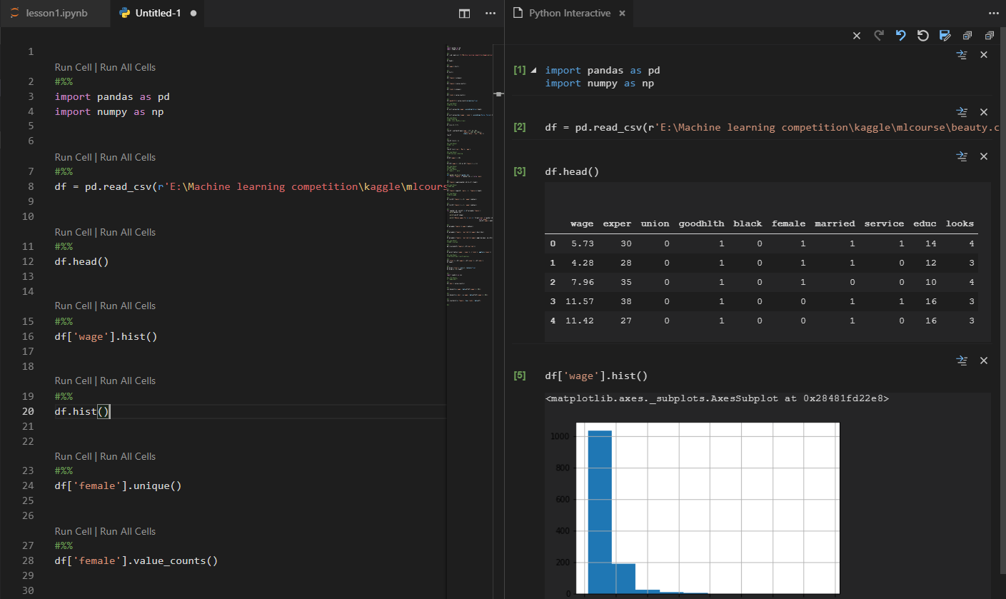Viewport: 1006px width, 599px height.
Task: Switch to the Python Interactive tab
Action: pyautogui.click(x=568, y=12)
